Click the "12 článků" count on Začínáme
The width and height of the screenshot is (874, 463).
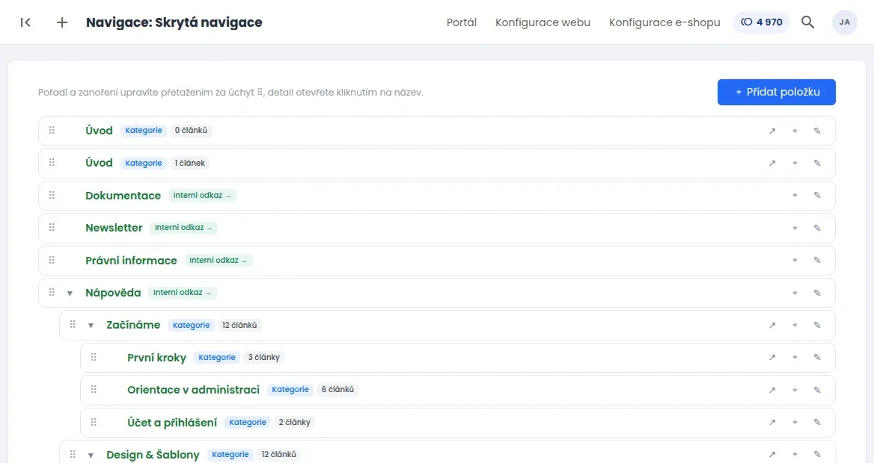pyautogui.click(x=239, y=325)
